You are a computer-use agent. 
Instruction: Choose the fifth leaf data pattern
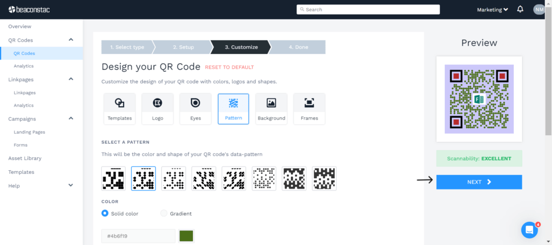click(x=234, y=179)
